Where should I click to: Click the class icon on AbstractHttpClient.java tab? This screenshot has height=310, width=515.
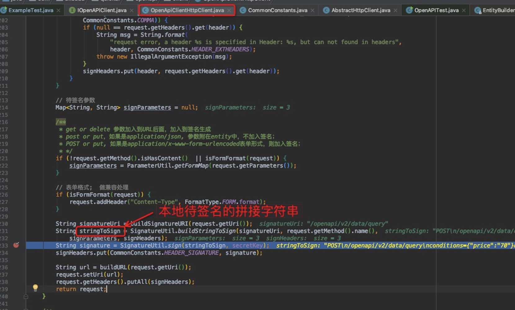pos(326,10)
